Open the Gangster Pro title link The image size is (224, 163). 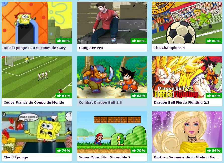[x=91, y=48]
